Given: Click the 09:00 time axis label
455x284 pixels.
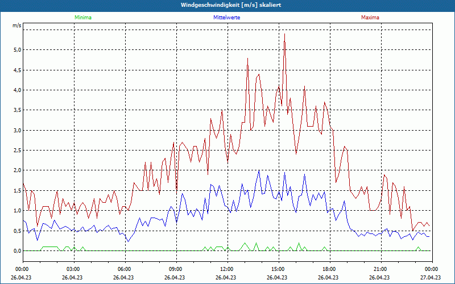Looking at the screenshot, I should pos(175,269).
